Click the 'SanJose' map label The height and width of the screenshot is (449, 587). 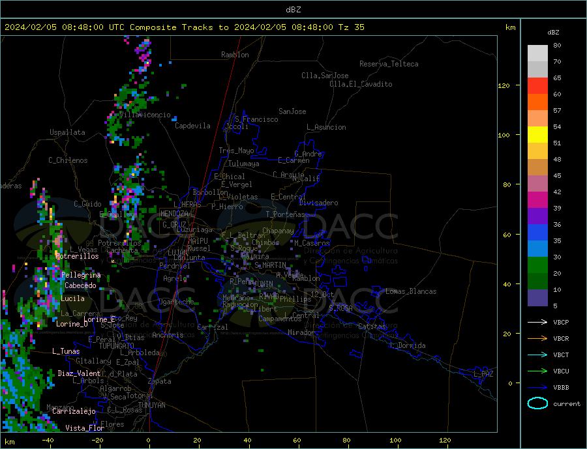click(292, 111)
